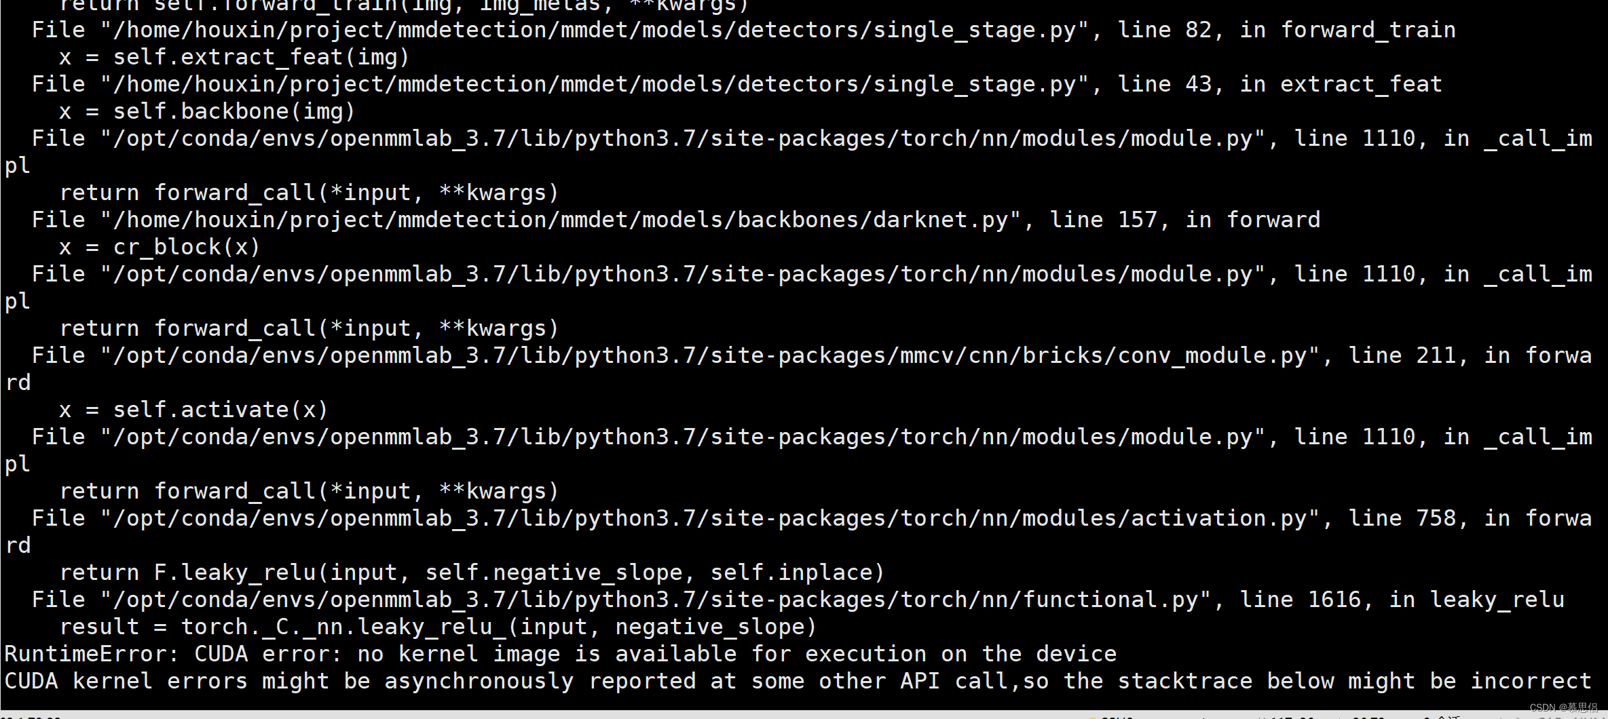Click the 'return F.leaky_relu' code line
This screenshot has width=1608, height=719.
pos(472,573)
